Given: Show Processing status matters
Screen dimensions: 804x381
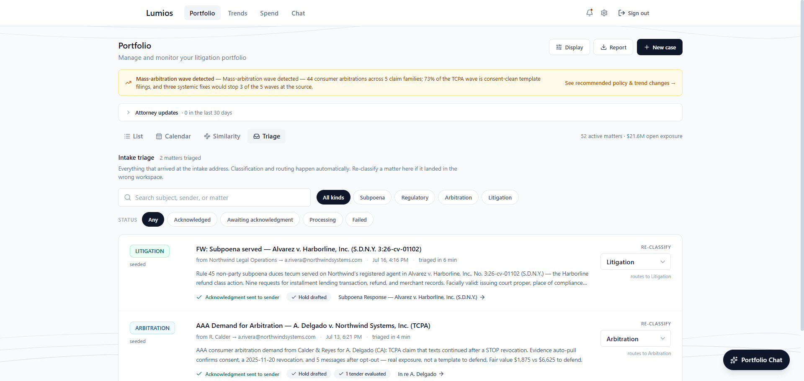Looking at the screenshot, I should (x=322, y=220).
